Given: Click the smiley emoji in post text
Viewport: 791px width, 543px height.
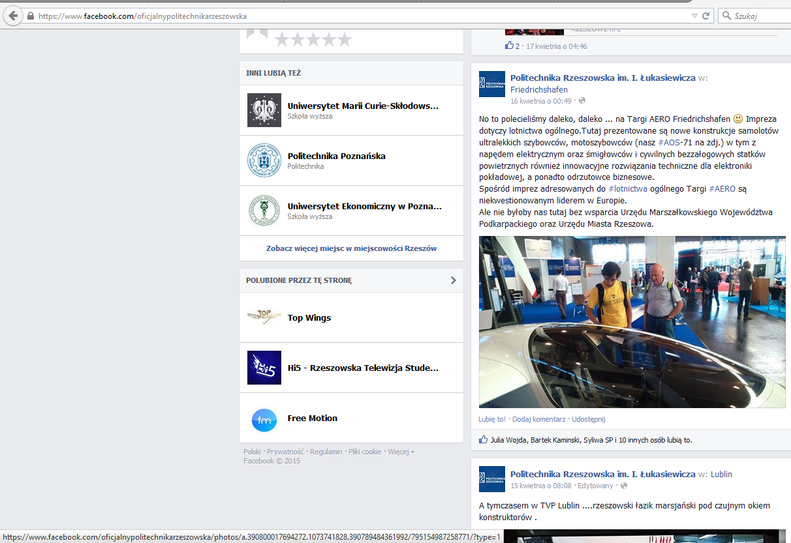Looking at the screenshot, I should (738, 119).
